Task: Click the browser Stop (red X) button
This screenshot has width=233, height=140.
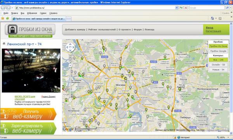Action: pos(186,8)
